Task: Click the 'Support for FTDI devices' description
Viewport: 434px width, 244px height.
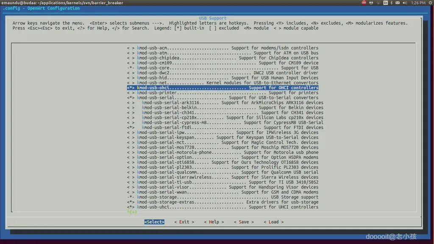Action: click(293, 128)
